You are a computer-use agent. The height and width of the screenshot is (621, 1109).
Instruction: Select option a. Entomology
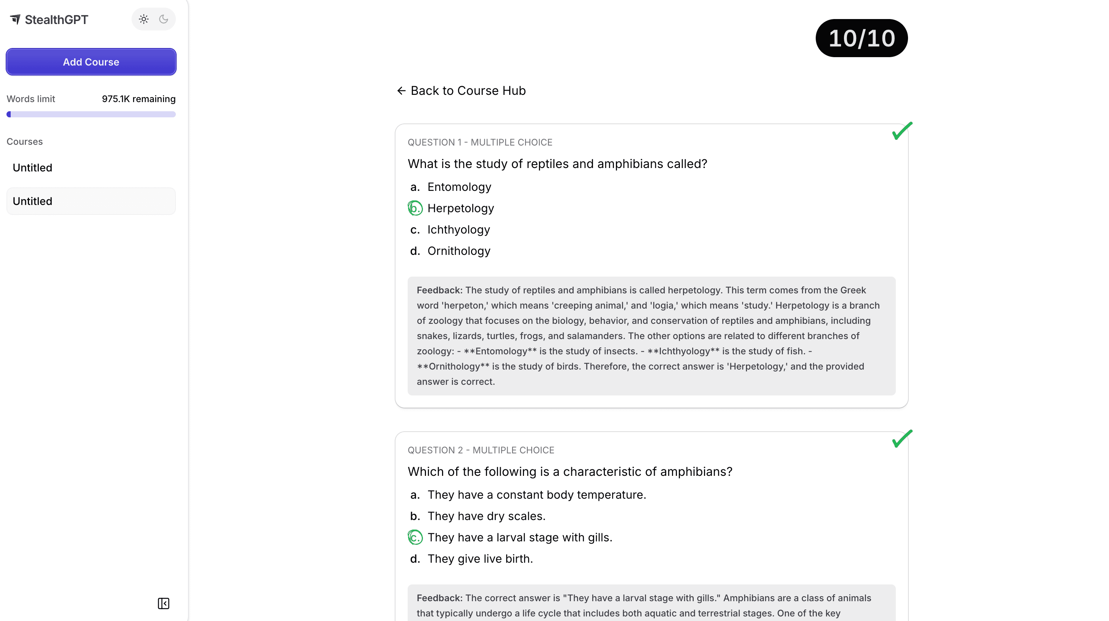(x=459, y=187)
